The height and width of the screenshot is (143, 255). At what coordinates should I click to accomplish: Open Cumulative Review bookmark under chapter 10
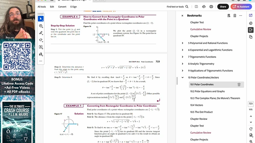[201, 133]
